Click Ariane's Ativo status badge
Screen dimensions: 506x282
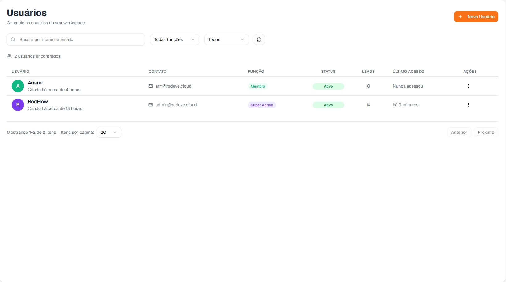tap(328, 86)
